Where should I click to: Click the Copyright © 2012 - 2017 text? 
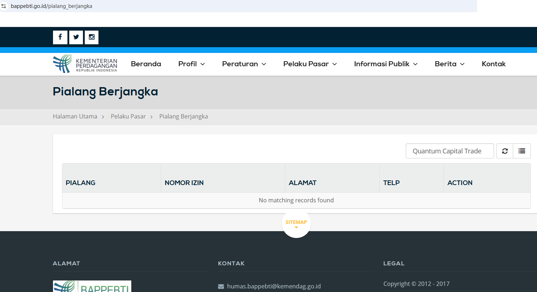click(x=417, y=284)
